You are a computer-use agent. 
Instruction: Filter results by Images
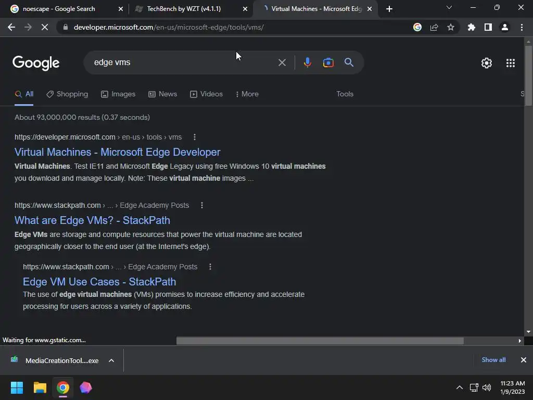tap(118, 94)
